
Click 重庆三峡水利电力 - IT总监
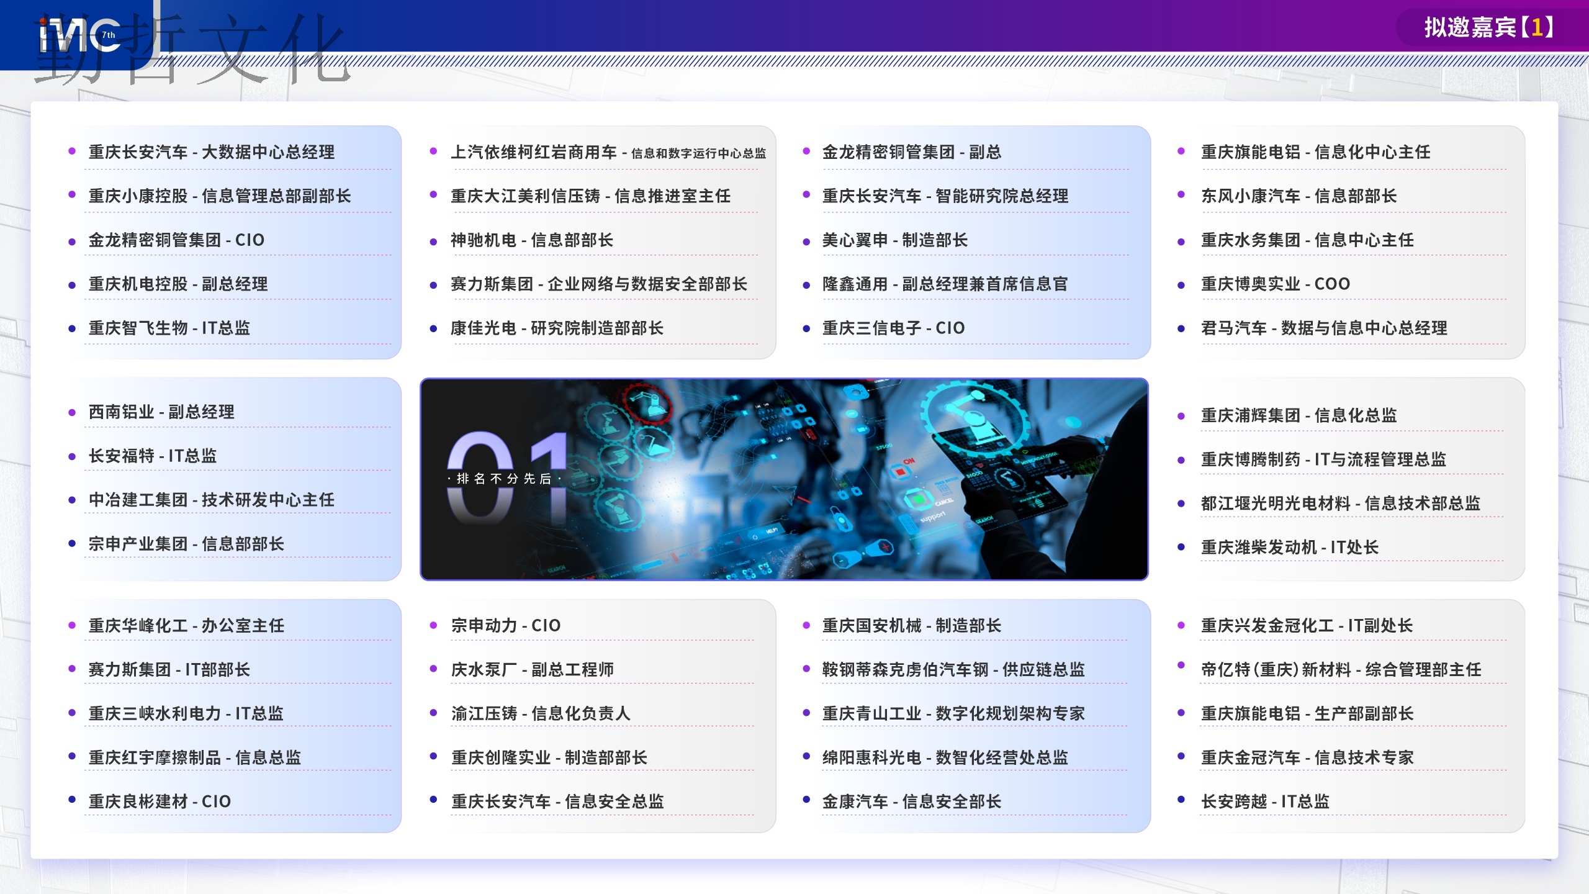(x=186, y=714)
